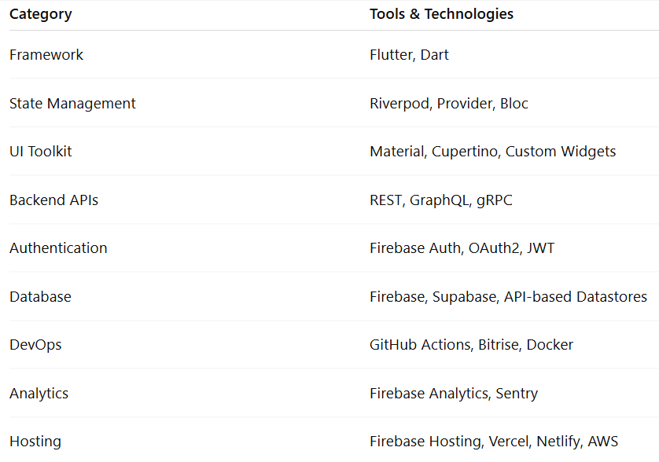
Task: Click the REST, GraphQL, gRPC text
Action: (x=440, y=200)
